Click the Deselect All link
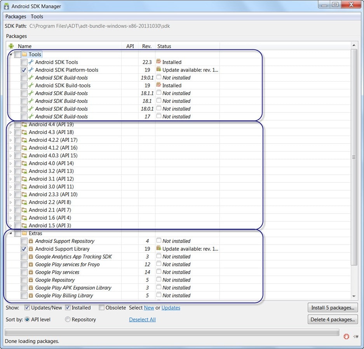The height and width of the screenshot is (349, 364). click(142, 319)
